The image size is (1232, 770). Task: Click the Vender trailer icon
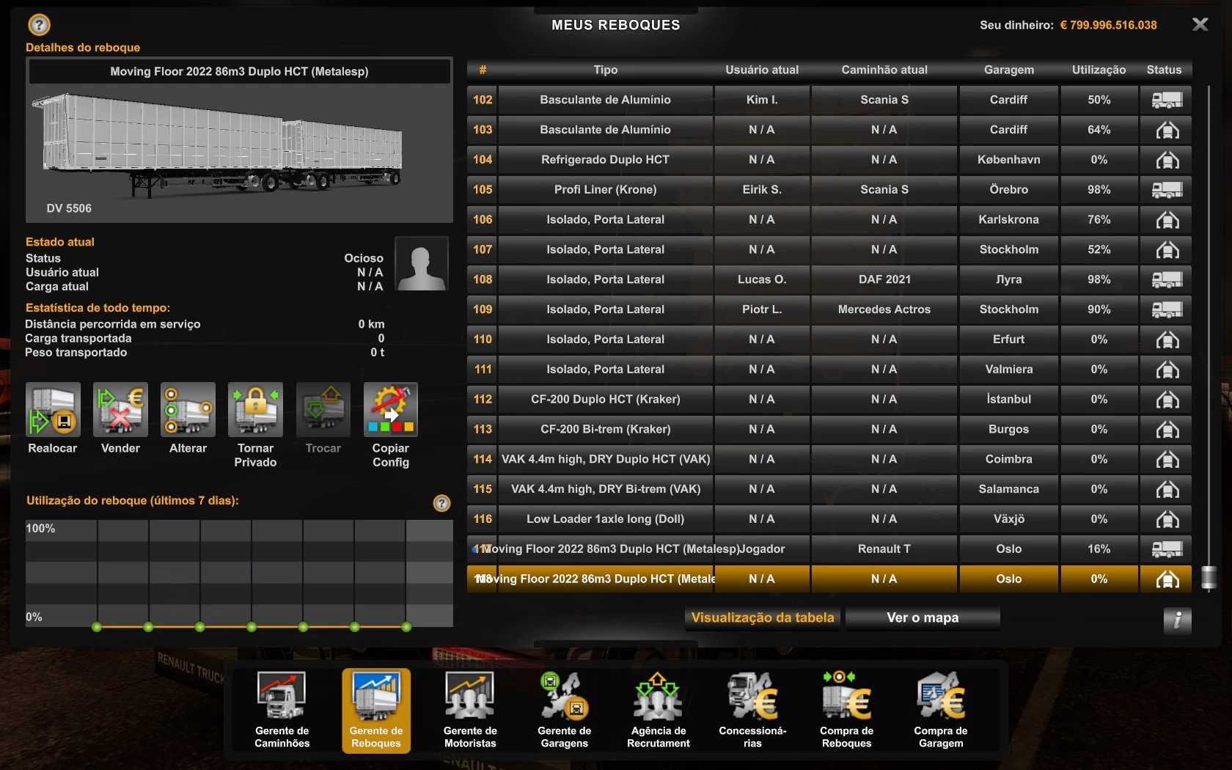point(120,410)
